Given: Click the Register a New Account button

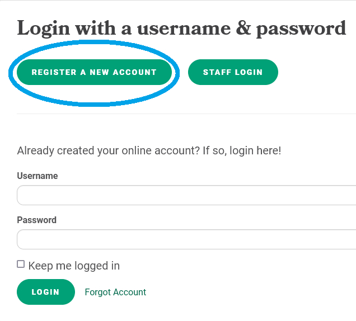Looking at the screenshot, I should (x=94, y=72).
